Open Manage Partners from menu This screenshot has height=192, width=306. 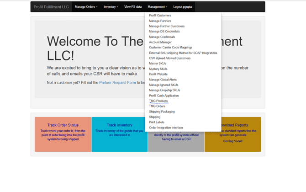coord(160,21)
